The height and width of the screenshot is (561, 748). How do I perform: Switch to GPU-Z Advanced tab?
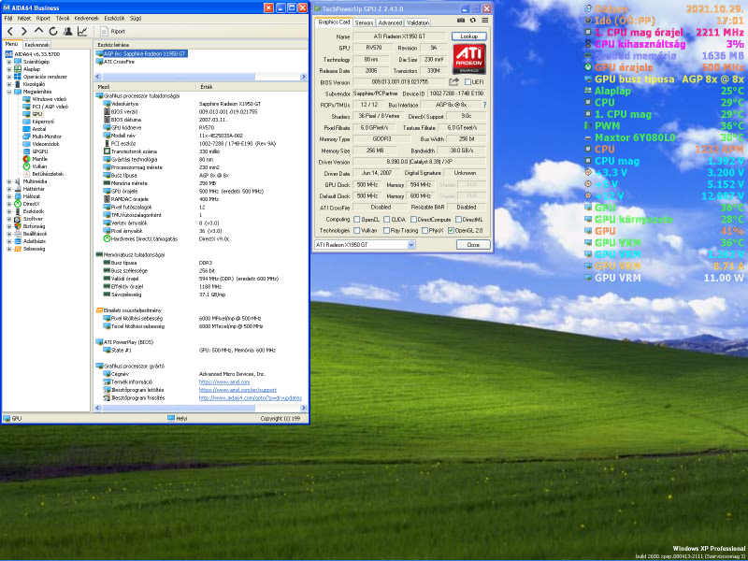click(x=390, y=22)
